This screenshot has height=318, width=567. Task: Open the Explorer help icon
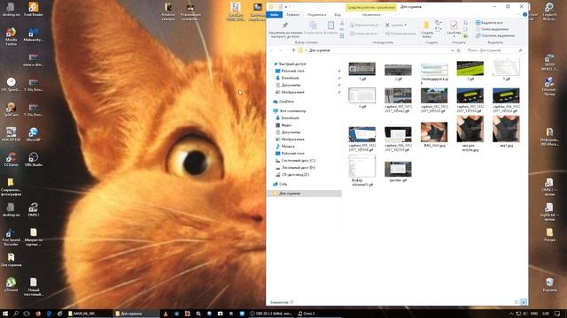[x=524, y=15]
